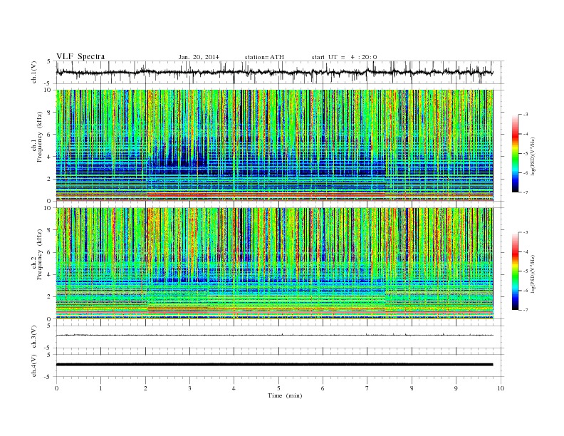Click the "1" tick on the time axis

tap(100, 388)
